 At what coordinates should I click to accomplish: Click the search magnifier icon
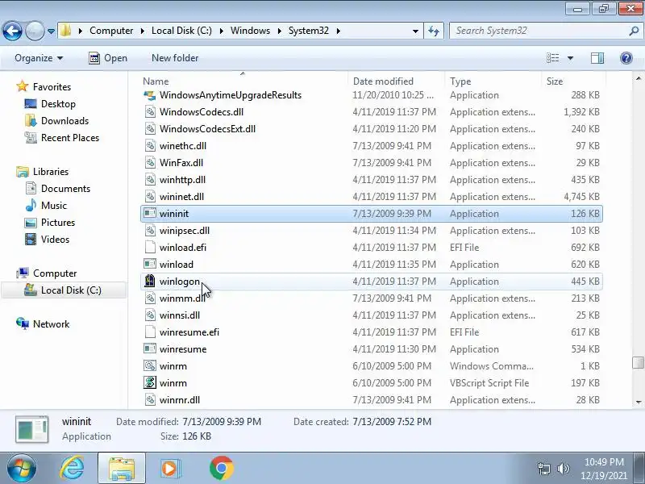(x=634, y=31)
